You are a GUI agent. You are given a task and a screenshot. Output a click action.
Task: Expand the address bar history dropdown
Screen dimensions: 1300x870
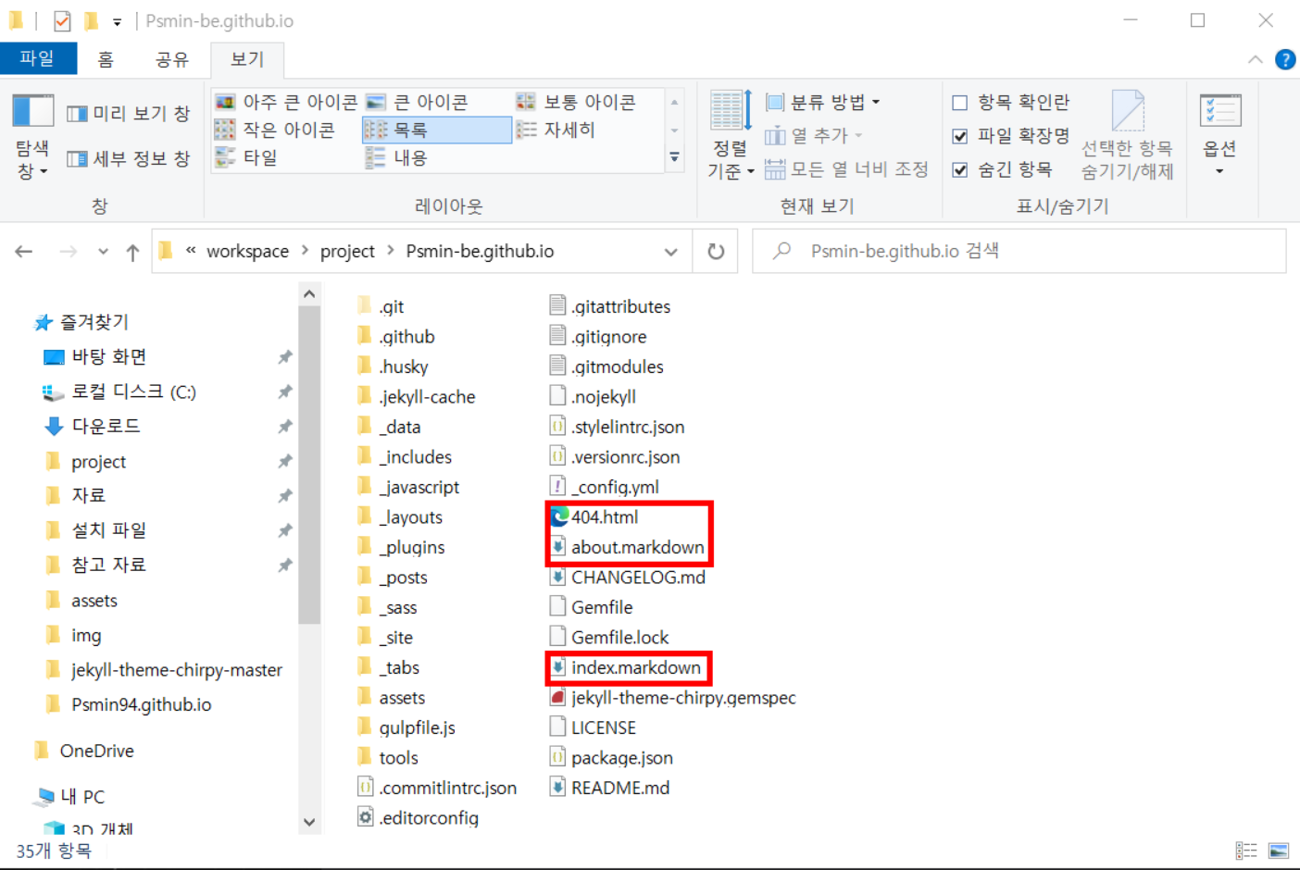click(x=671, y=252)
